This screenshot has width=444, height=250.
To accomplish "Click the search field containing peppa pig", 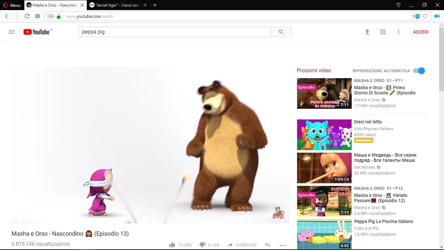I will click(x=174, y=32).
